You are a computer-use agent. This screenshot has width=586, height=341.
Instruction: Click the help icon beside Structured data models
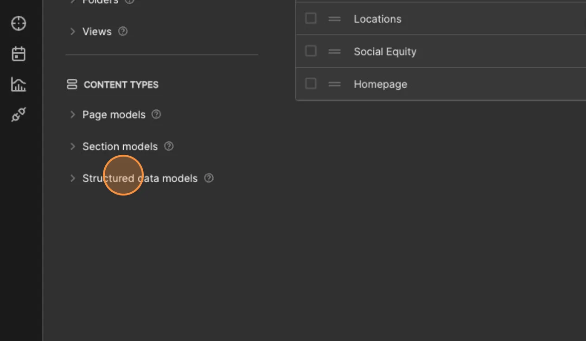pyautogui.click(x=209, y=178)
